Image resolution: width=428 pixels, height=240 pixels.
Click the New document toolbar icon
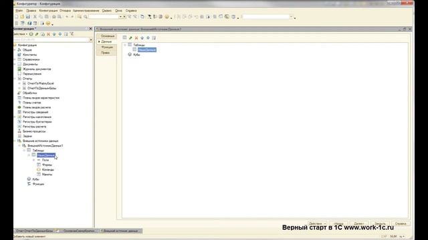coord(16,17)
